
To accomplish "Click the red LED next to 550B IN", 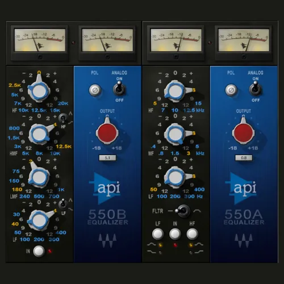I will click(50, 251).
